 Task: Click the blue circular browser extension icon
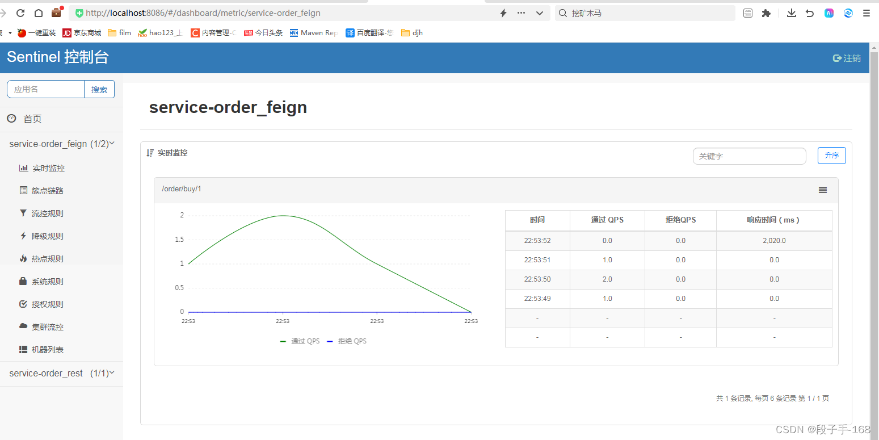pos(848,13)
